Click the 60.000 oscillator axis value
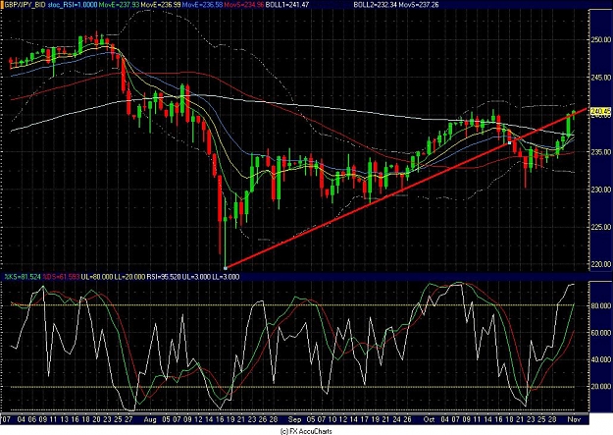The image size is (613, 435). point(601,333)
